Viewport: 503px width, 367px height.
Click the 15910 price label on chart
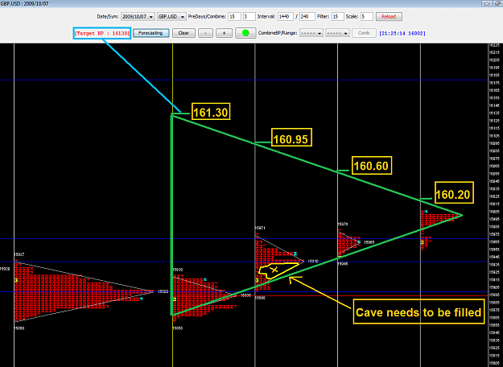pyautogui.click(x=177, y=270)
